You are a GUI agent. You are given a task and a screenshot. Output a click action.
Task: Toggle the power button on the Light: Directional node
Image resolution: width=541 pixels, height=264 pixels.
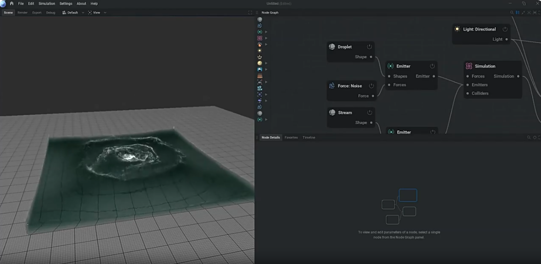505,29
